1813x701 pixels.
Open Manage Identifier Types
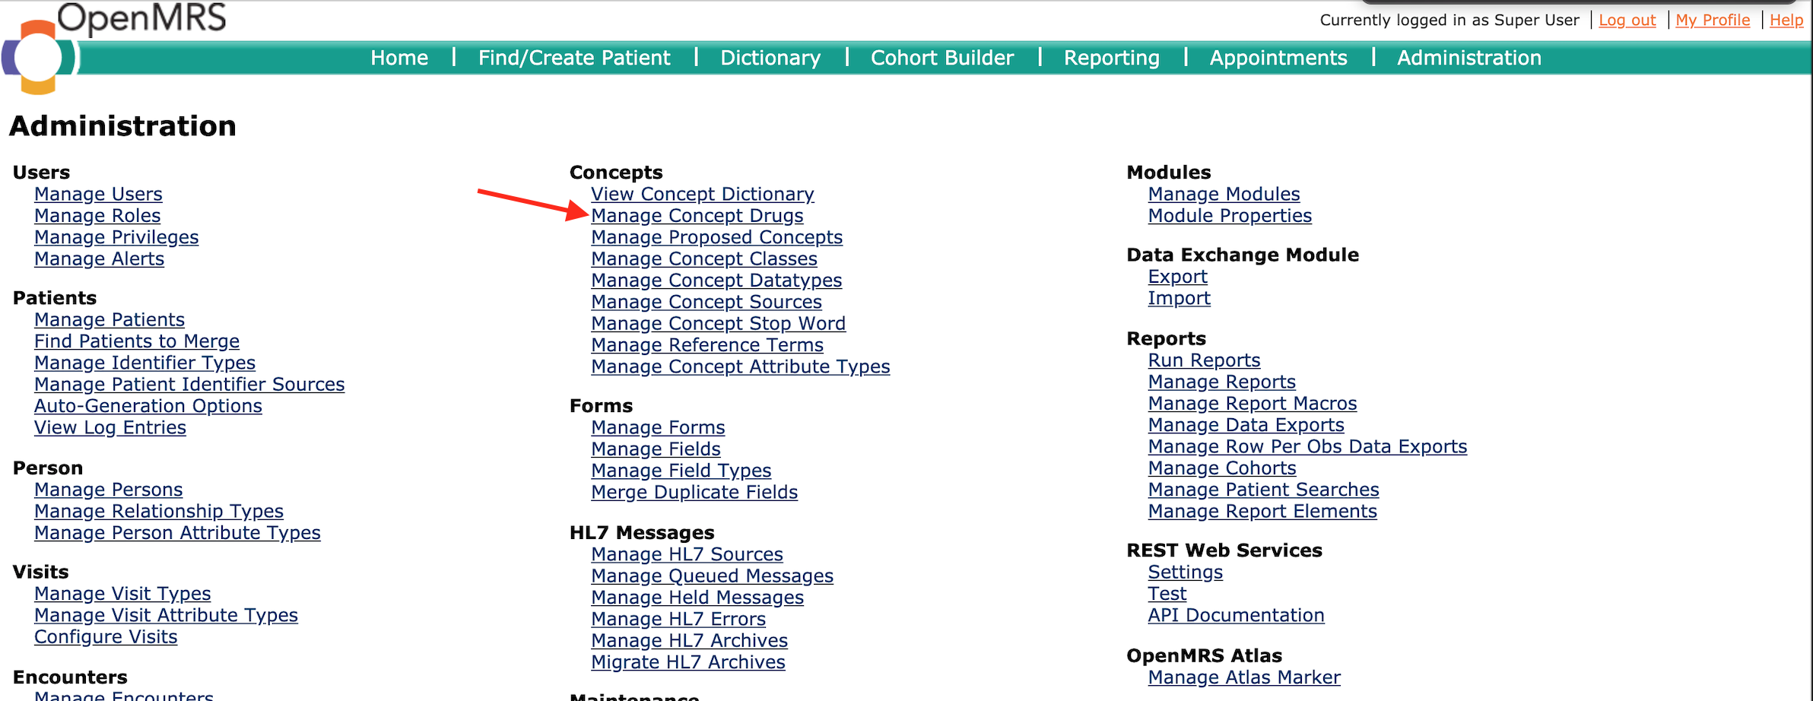click(144, 363)
